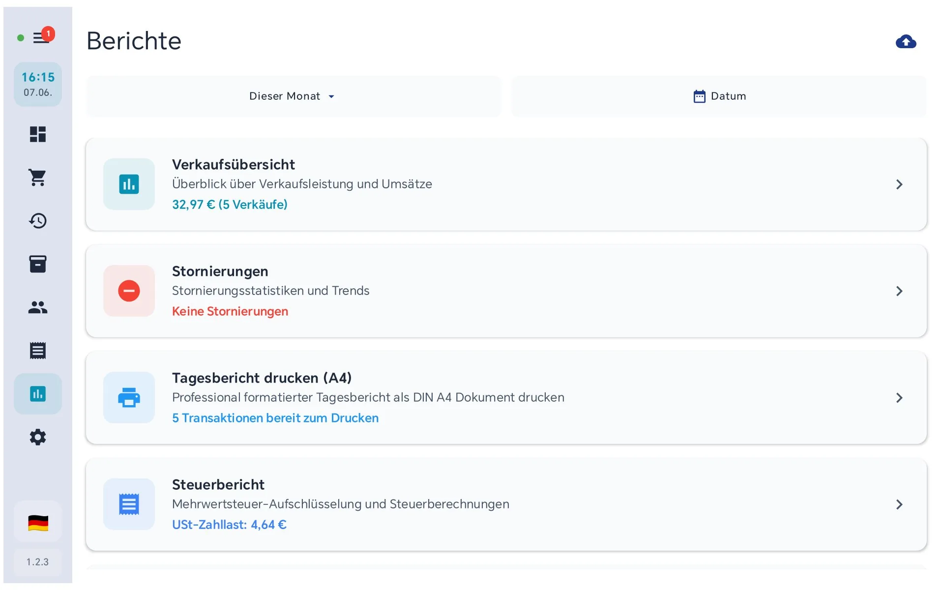Open the Dieser Monat period dropdown
944x590 pixels.
tap(294, 96)
